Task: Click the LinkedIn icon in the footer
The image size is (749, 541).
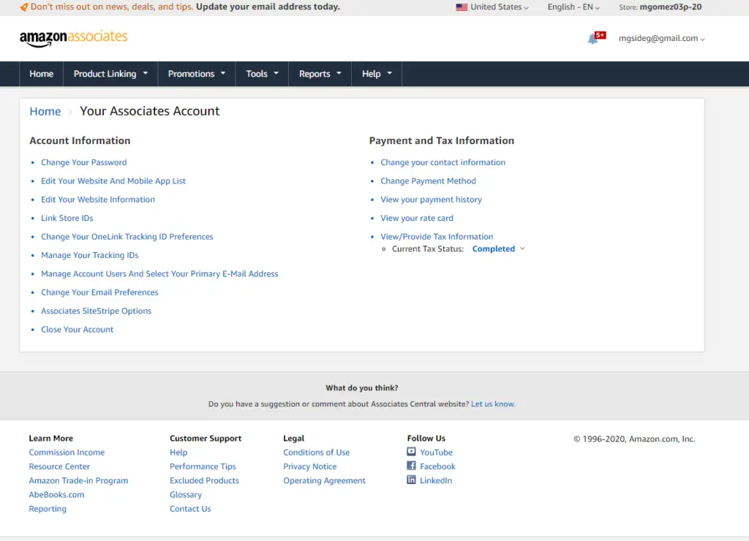Action: tap(411, 480)
